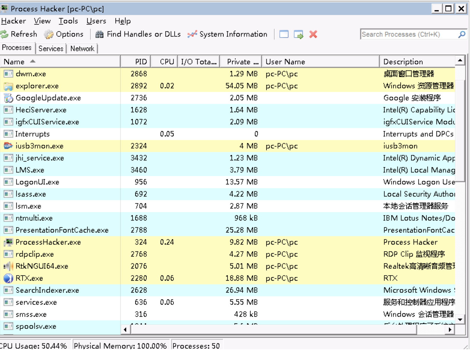Click the vertical scrollbar down arrow

click(x=460, y=320)
